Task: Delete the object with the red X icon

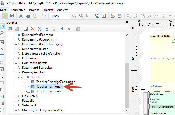Action: [x=33, y=29]
